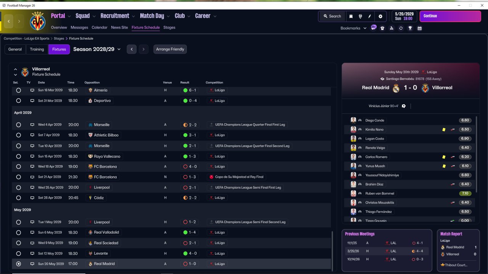Screen dimensions: 488x274
Task: Open the Search button
Action: [x=332, y=16]
